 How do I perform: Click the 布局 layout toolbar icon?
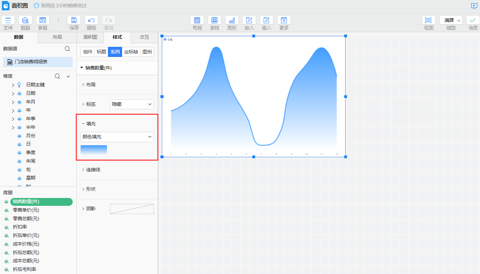coord(197,20)
